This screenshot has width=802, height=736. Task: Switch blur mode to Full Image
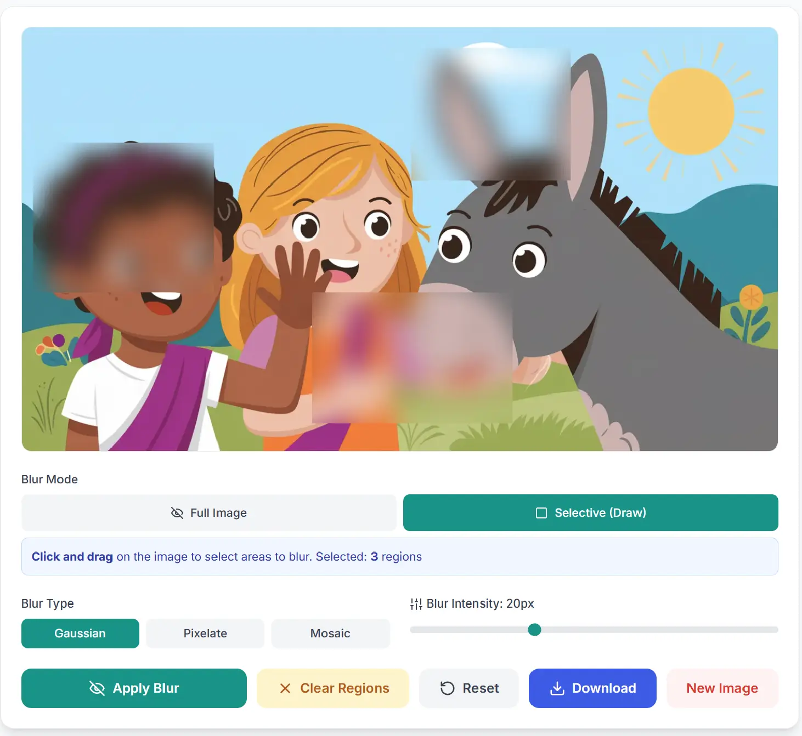[209, 513]
